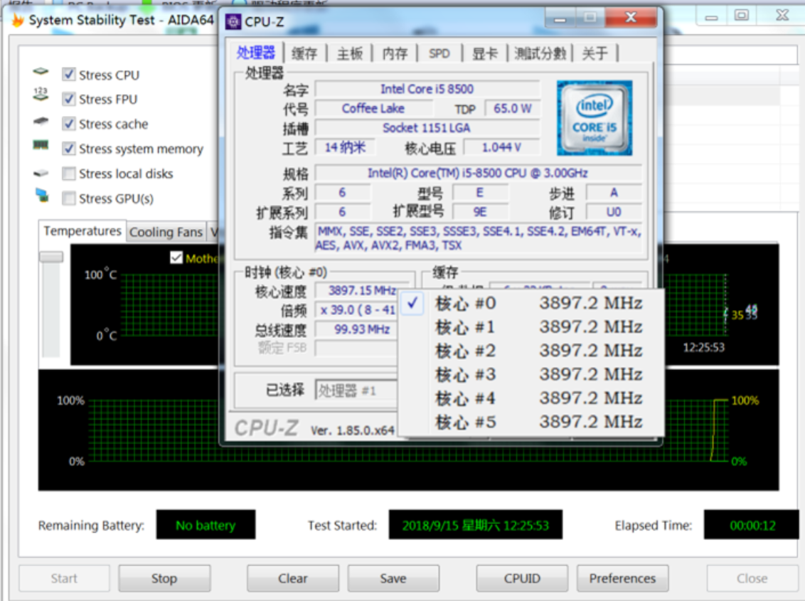The image size is (805, 601).
Task: Open the Cooling Fans tab
Action: 166,232
